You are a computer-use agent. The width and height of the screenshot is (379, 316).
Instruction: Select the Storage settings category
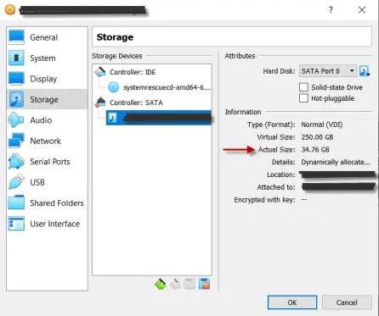coord(47,99)
